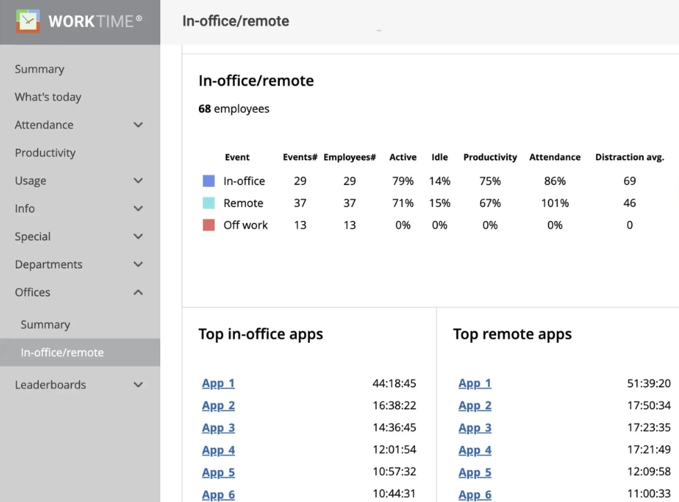Click the 79% In-office active value

[403, 181]
